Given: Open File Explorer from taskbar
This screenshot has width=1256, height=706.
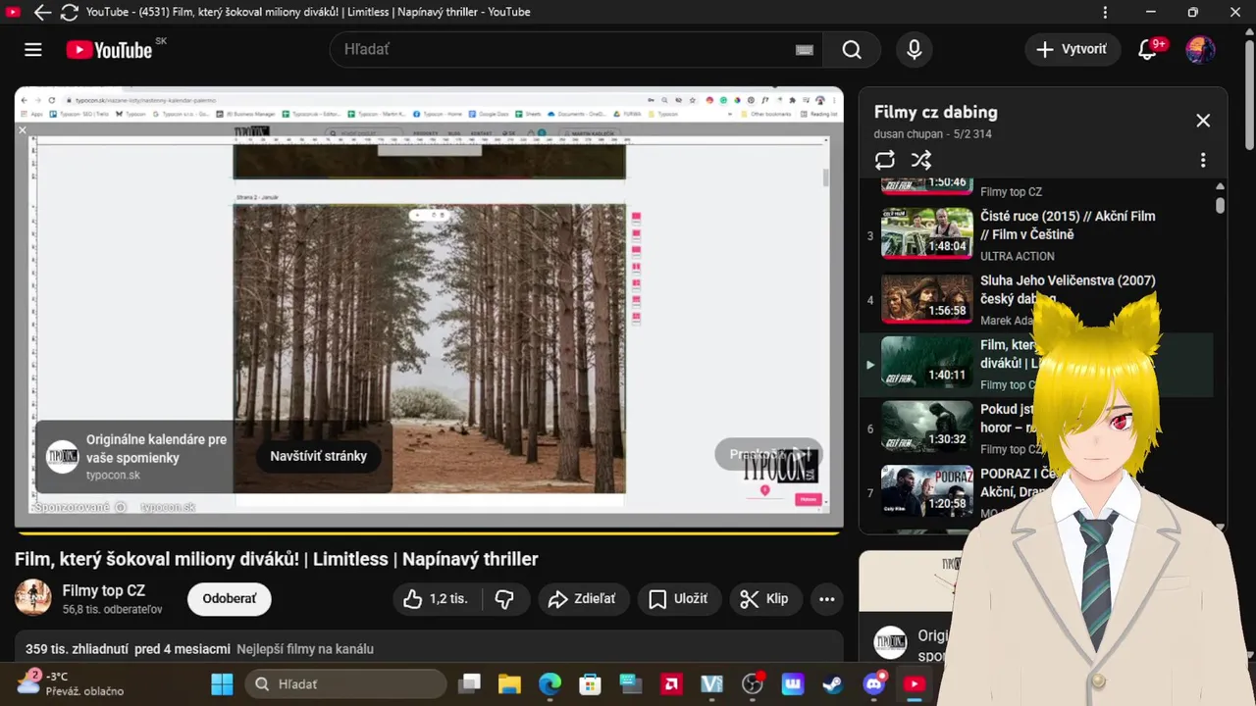Looking at the screenshot, I should click(508, 683).
